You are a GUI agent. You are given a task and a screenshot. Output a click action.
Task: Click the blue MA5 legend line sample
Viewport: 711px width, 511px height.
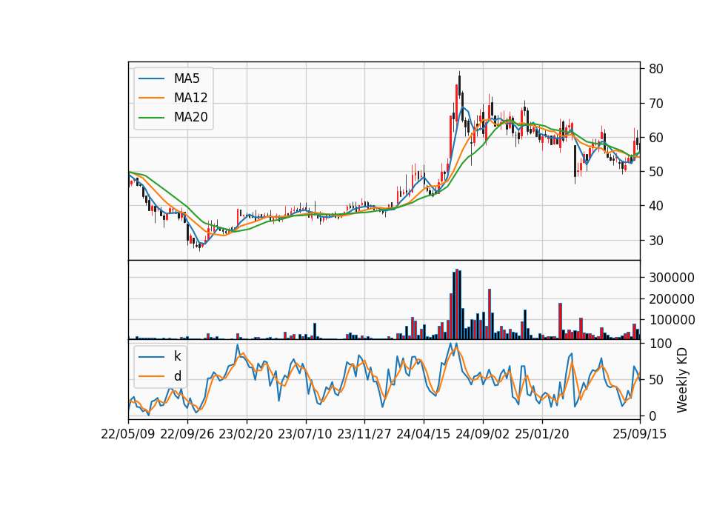(x=151, y=79)
